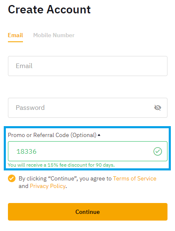Click into the referral code field containing 18336
This screenshot has width=175, height=231.
[x=88, y=151]
